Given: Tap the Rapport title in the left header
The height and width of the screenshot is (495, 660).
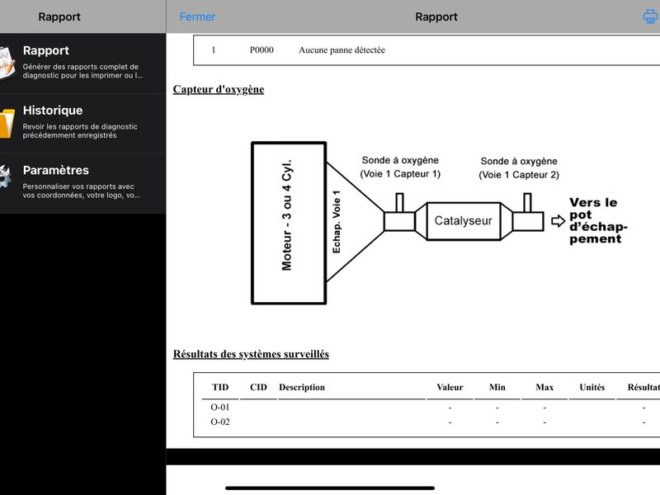Looking at the screenshot, I should tap(59, 16).
